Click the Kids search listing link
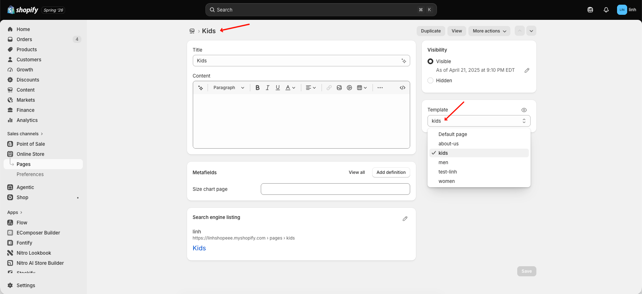 click(x=199, y=248)
